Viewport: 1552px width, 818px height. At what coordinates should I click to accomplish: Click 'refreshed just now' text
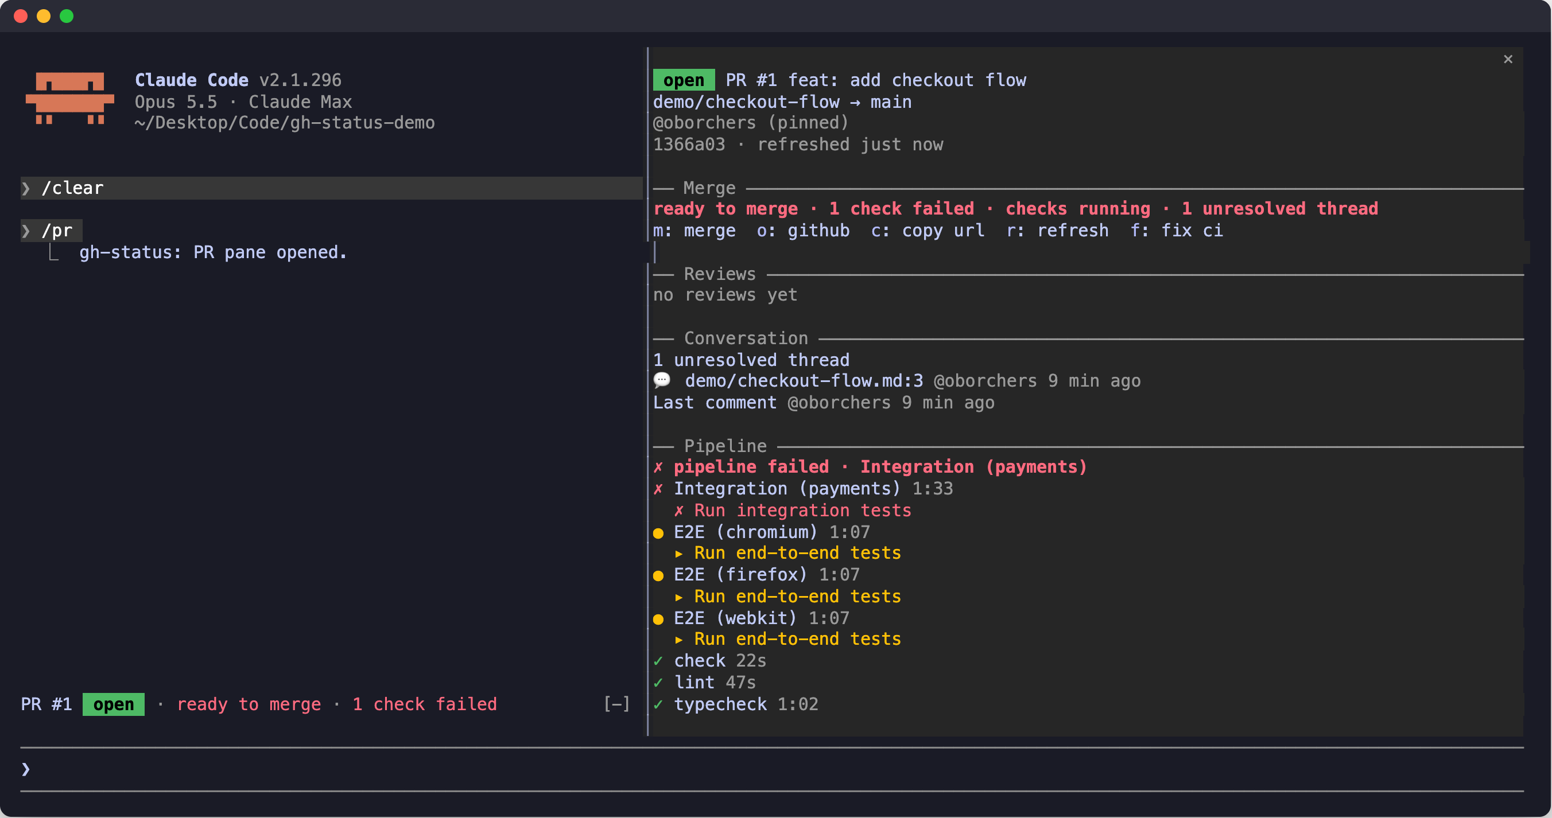click(x=850, y=145)
